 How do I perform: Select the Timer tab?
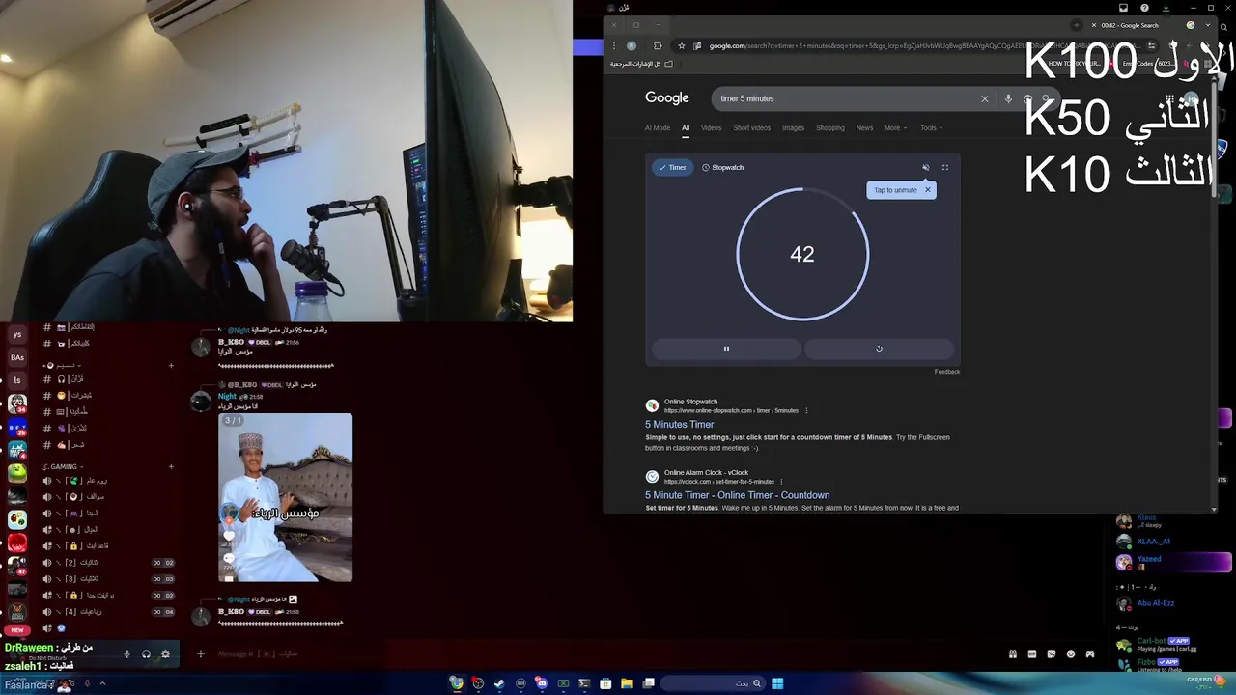672,167
